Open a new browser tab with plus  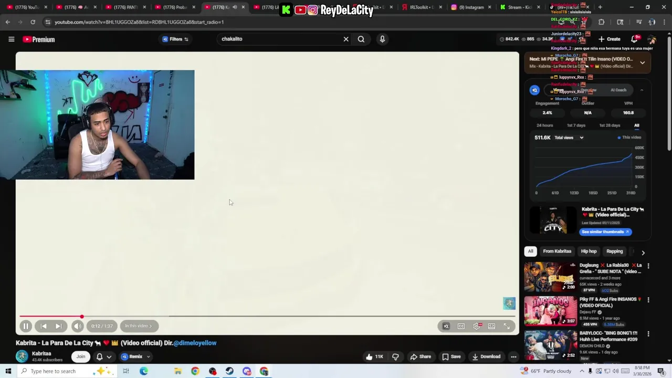coord(600,7)
